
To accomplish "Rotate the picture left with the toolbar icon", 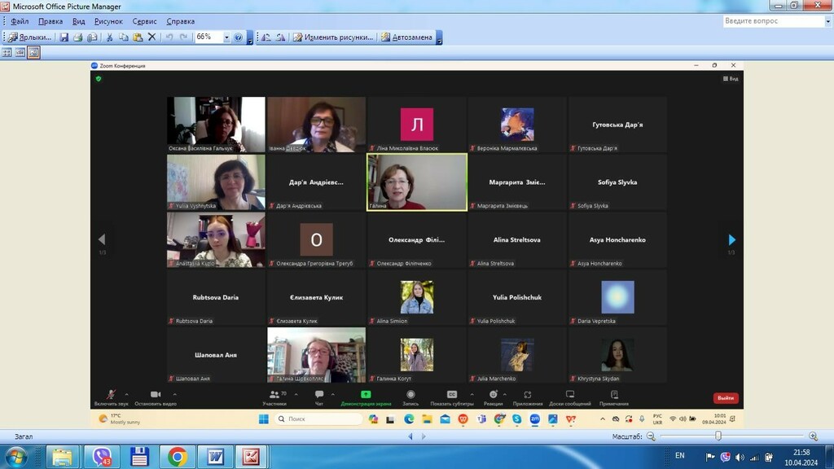I will pos(266,37).
